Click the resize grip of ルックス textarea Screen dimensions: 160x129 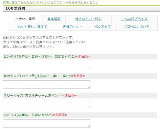89,126
